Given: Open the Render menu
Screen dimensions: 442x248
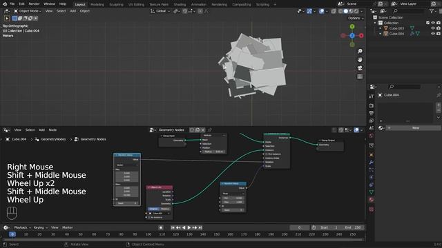Looking at the screenshot, I should pos(34,4).
